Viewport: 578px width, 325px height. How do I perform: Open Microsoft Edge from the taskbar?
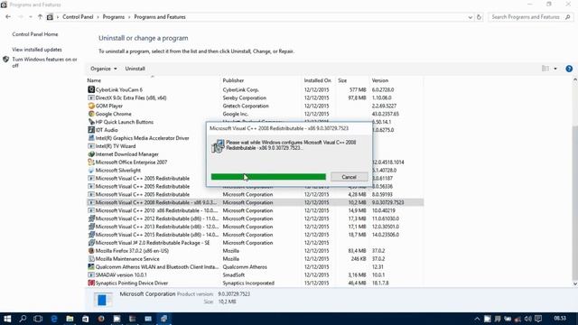[x=54, y=319]
